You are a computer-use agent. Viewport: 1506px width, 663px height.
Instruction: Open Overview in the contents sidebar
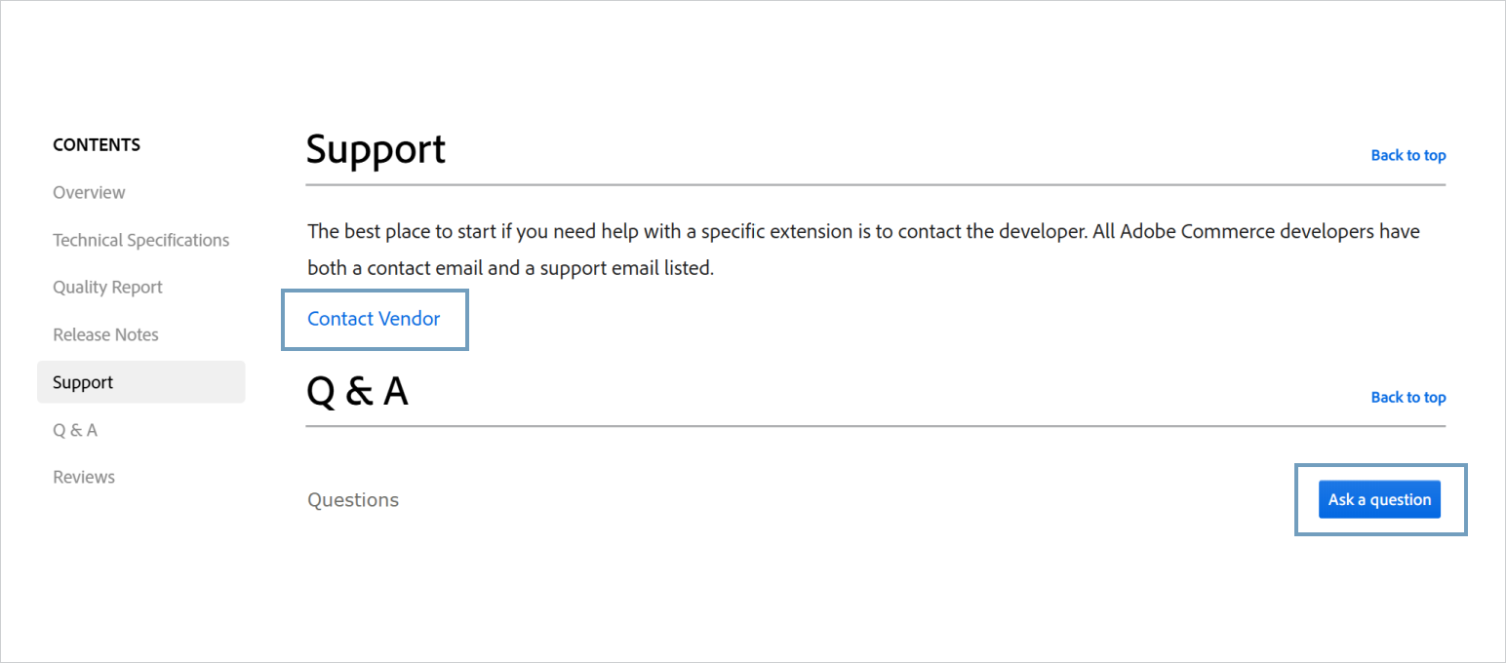(x=89, y=192)
